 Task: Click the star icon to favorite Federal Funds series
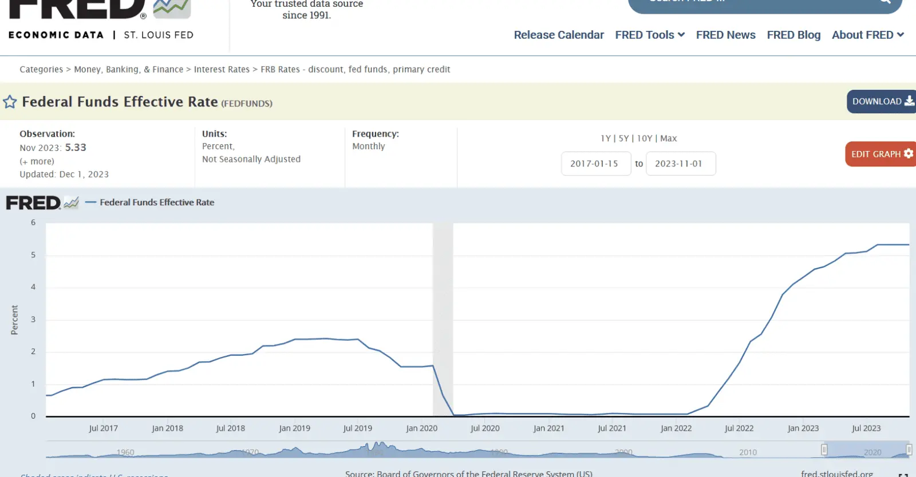pos(10,102)
